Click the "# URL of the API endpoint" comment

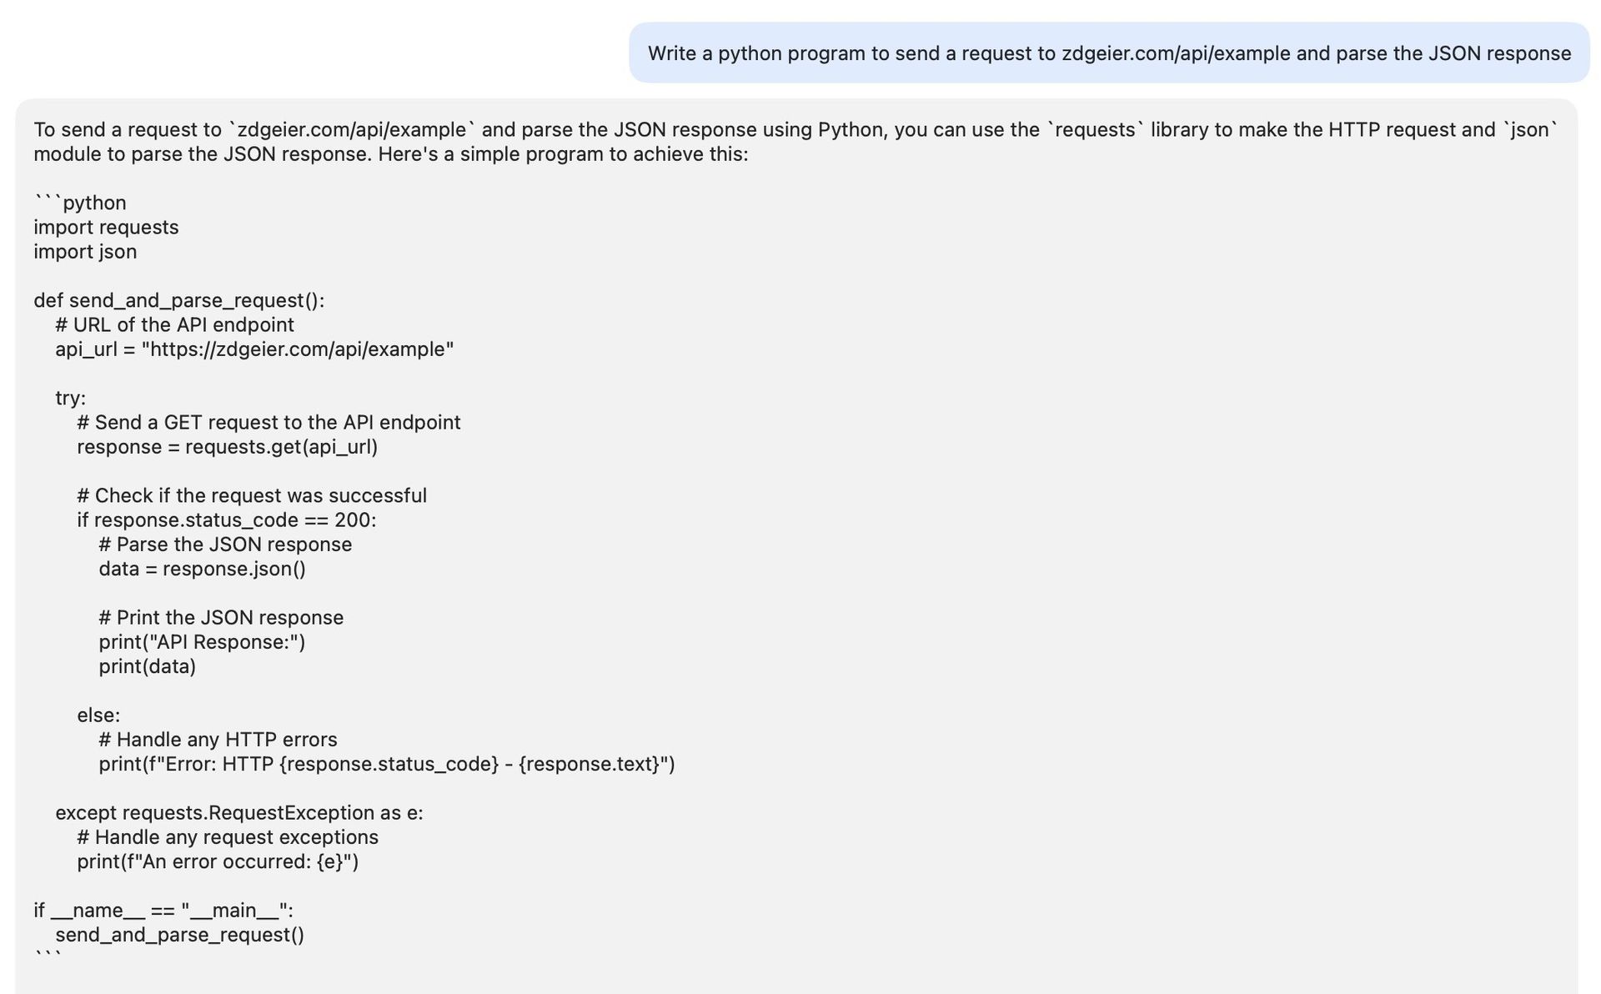click(174, 324)
